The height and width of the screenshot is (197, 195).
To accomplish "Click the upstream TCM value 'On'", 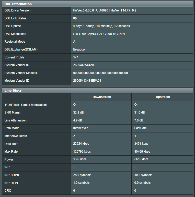I will click(136, 105).
